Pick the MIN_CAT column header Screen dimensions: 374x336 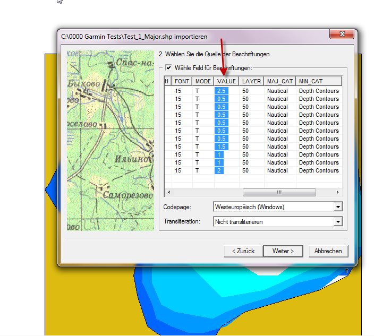pyautogui.click(x=318, y=81)
